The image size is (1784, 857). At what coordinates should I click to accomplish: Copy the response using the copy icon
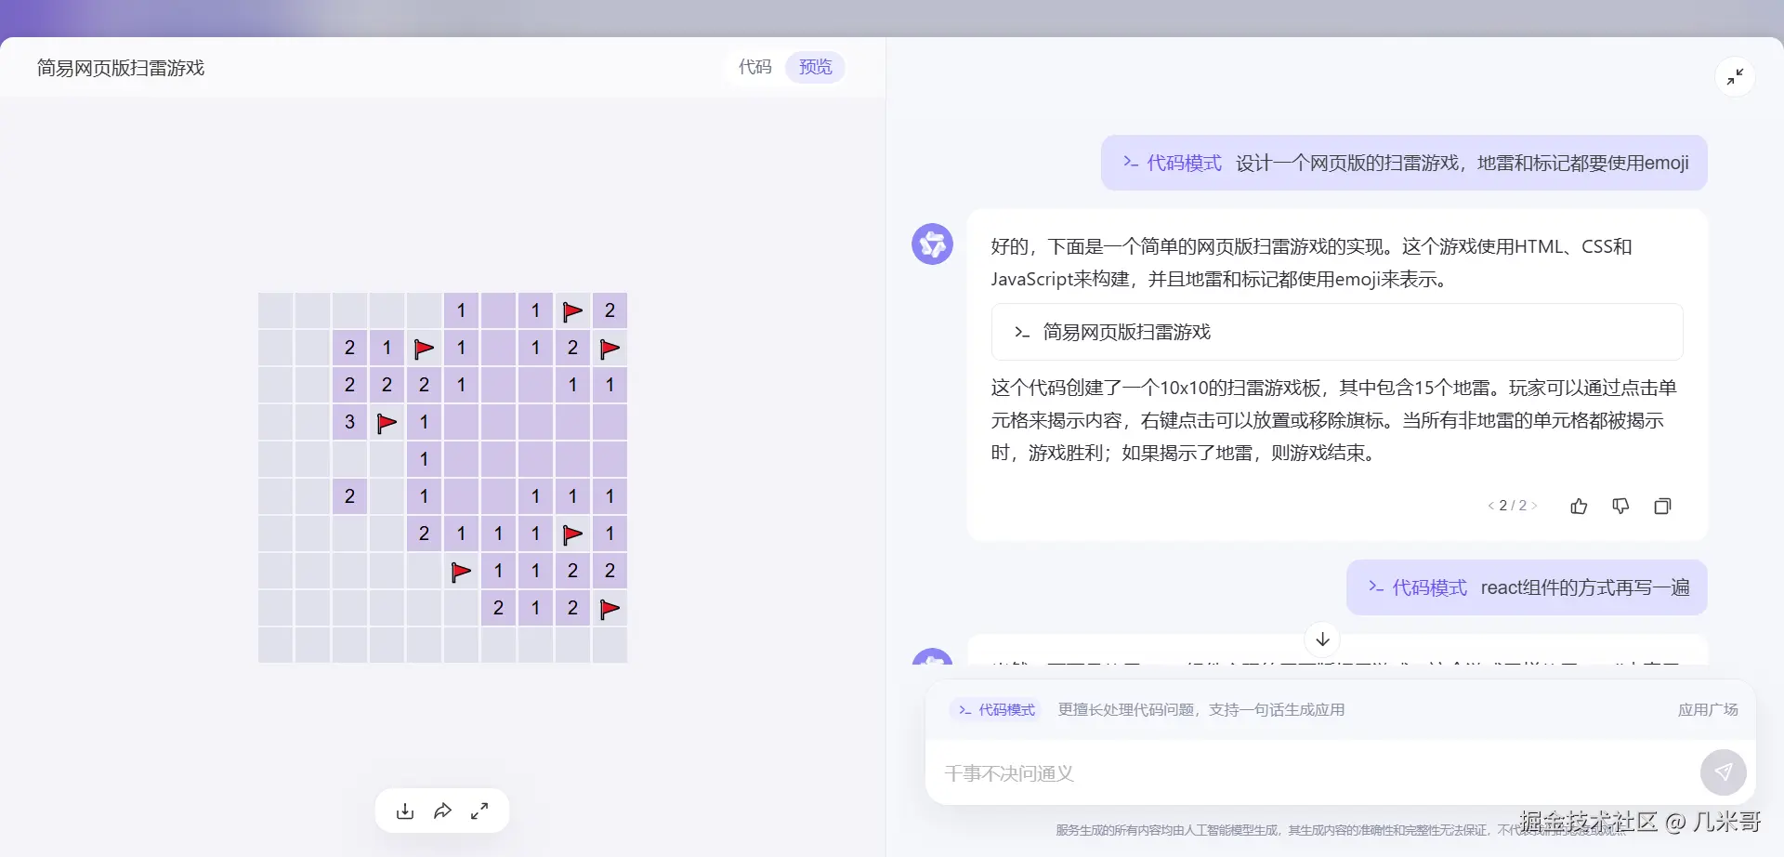[1662, 506]
